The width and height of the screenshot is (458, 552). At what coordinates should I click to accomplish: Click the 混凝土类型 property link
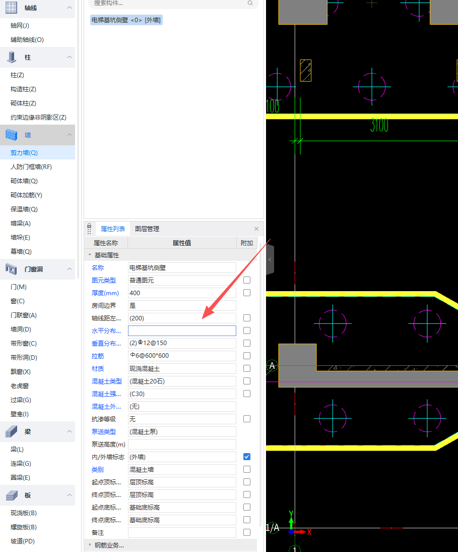pyautogui.click(x=107, y=381)
